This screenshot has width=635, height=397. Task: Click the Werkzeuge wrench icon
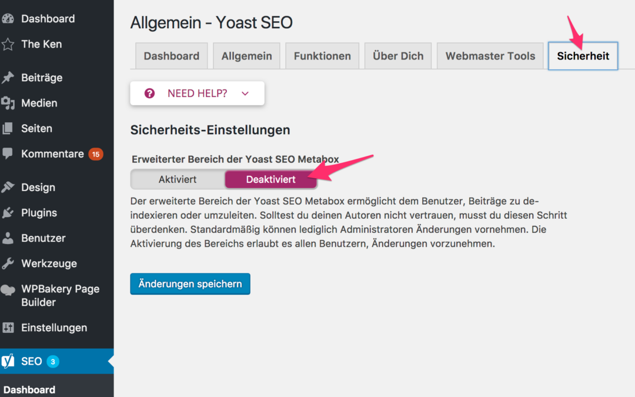pyautogui.click(x=8, y=263)
